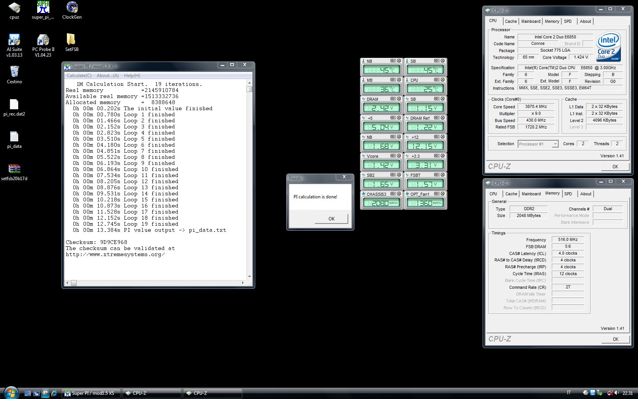This screenshot has width=638, height=399.
Task: Open the ClockGen desktop shortcut
Action: pyautogui.click(x=72, y=11)
